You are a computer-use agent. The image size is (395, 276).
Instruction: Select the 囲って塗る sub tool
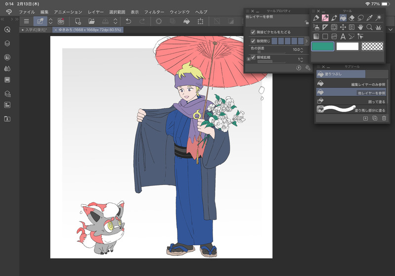(351, 101)
